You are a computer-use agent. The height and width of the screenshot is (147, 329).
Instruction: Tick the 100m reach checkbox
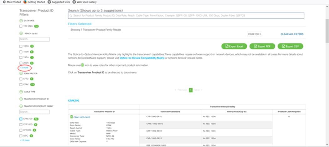(x=21, y=46)
